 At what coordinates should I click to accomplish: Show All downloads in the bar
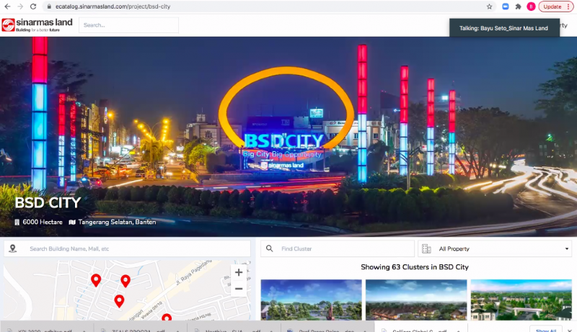[x=545, y=329]
